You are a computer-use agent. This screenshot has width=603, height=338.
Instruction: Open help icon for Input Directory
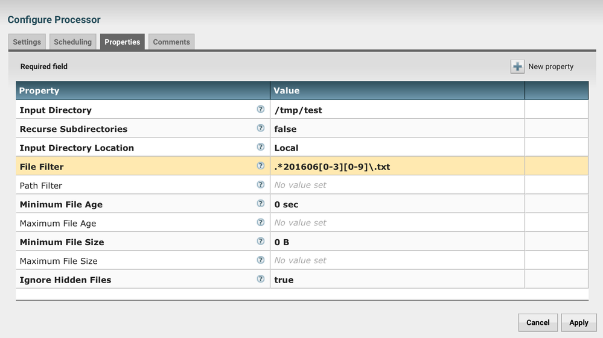[x=260, y=109]
